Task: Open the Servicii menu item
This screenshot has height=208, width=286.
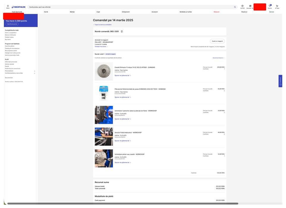Action: click(x=272, y=12)
